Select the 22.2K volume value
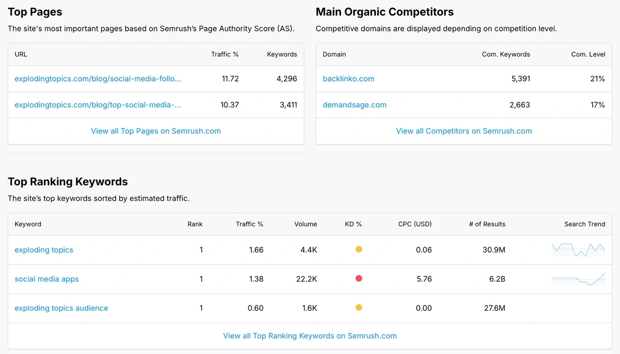The height and width of the screenshot is (354, 620). point(307,279)
